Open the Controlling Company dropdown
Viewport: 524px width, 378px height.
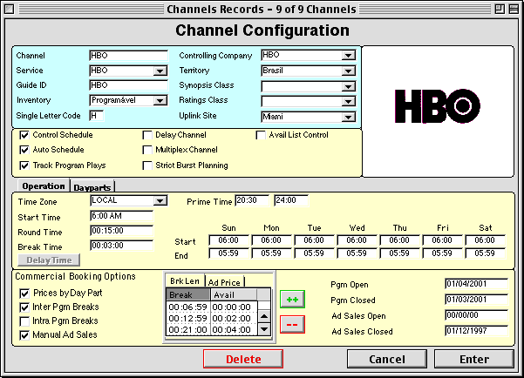coord(348,56)
